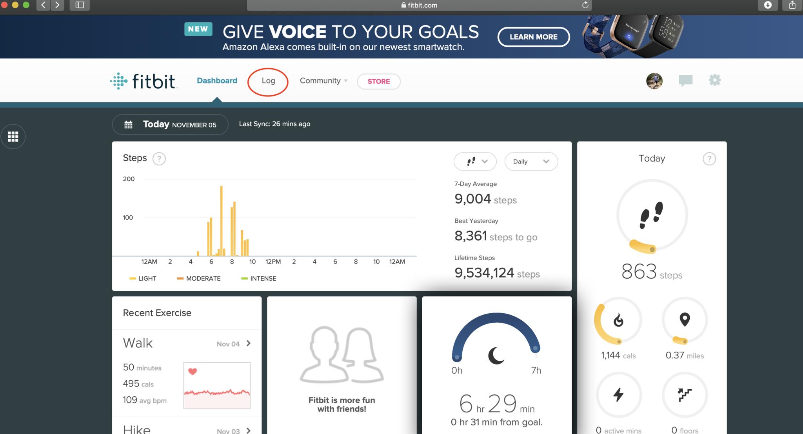Image resolution: width=803 pixels, height=434 pixels.
Task: Click the calendar icon beside Today
Action: point(128,125)
